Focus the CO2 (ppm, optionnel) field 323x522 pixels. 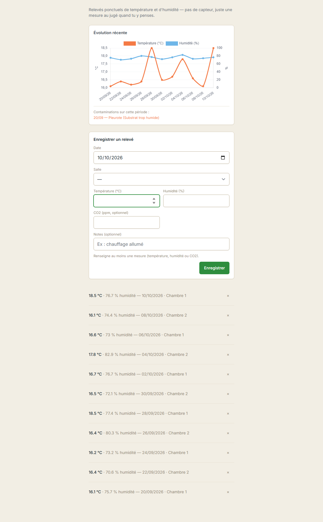click(x=127, y=222)
